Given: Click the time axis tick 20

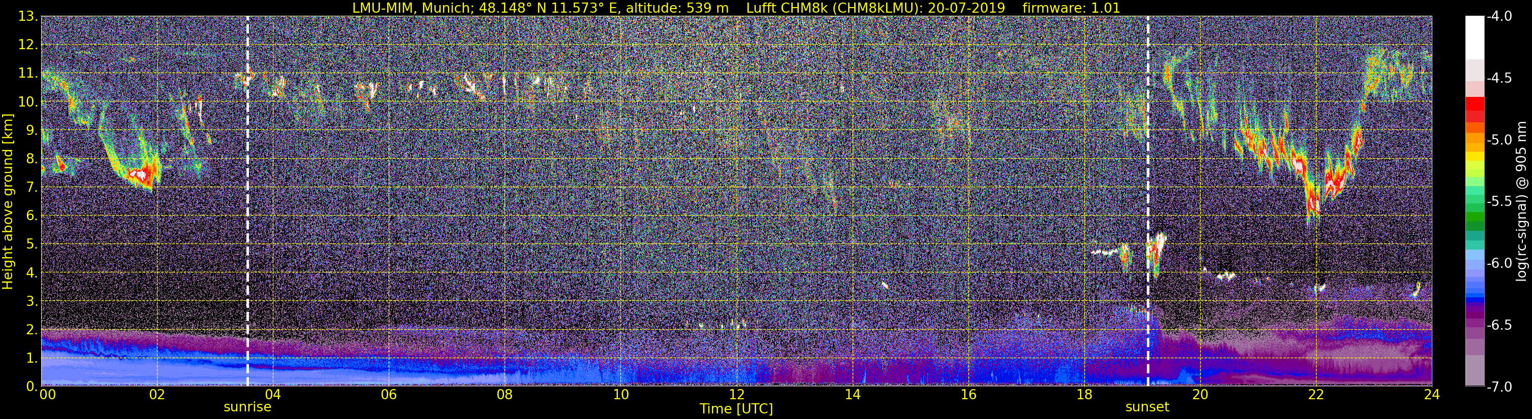Looking at the screenshot, I should (x=1200, y=395).
